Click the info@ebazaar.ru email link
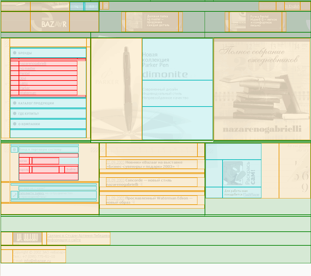This screenshot has height=276, width=311. [38, 261]
